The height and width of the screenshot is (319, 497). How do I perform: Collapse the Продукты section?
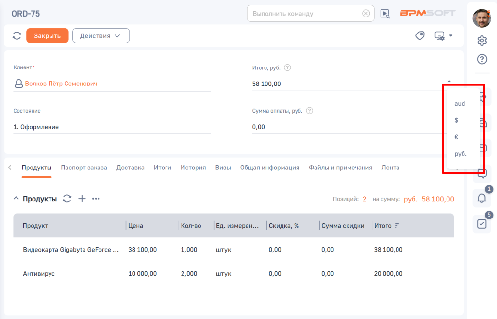[16, 199]
